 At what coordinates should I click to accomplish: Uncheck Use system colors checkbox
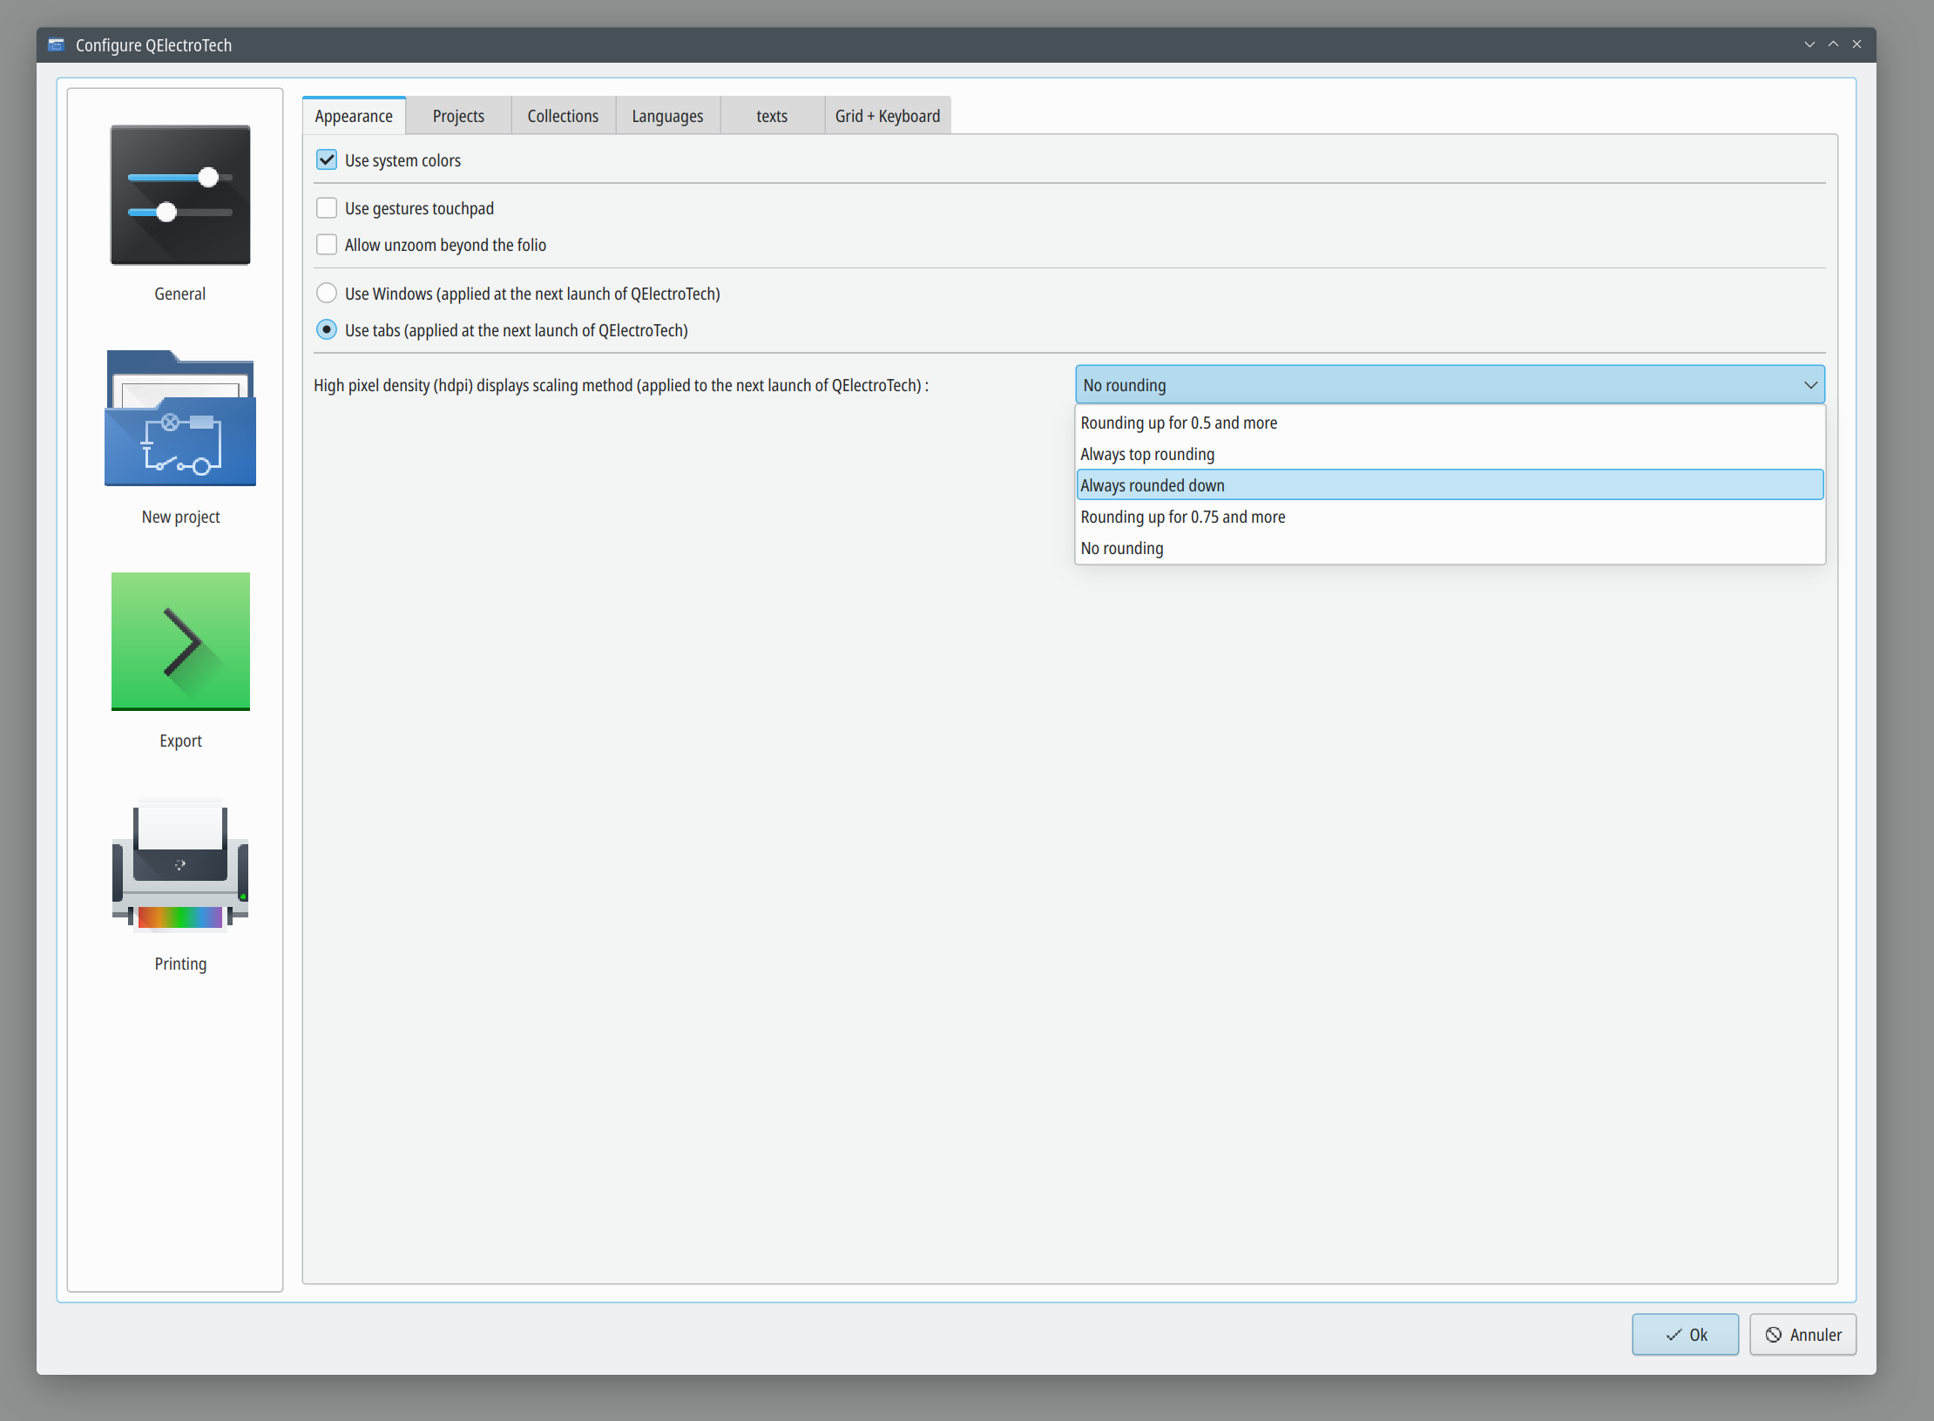point(327,160)
